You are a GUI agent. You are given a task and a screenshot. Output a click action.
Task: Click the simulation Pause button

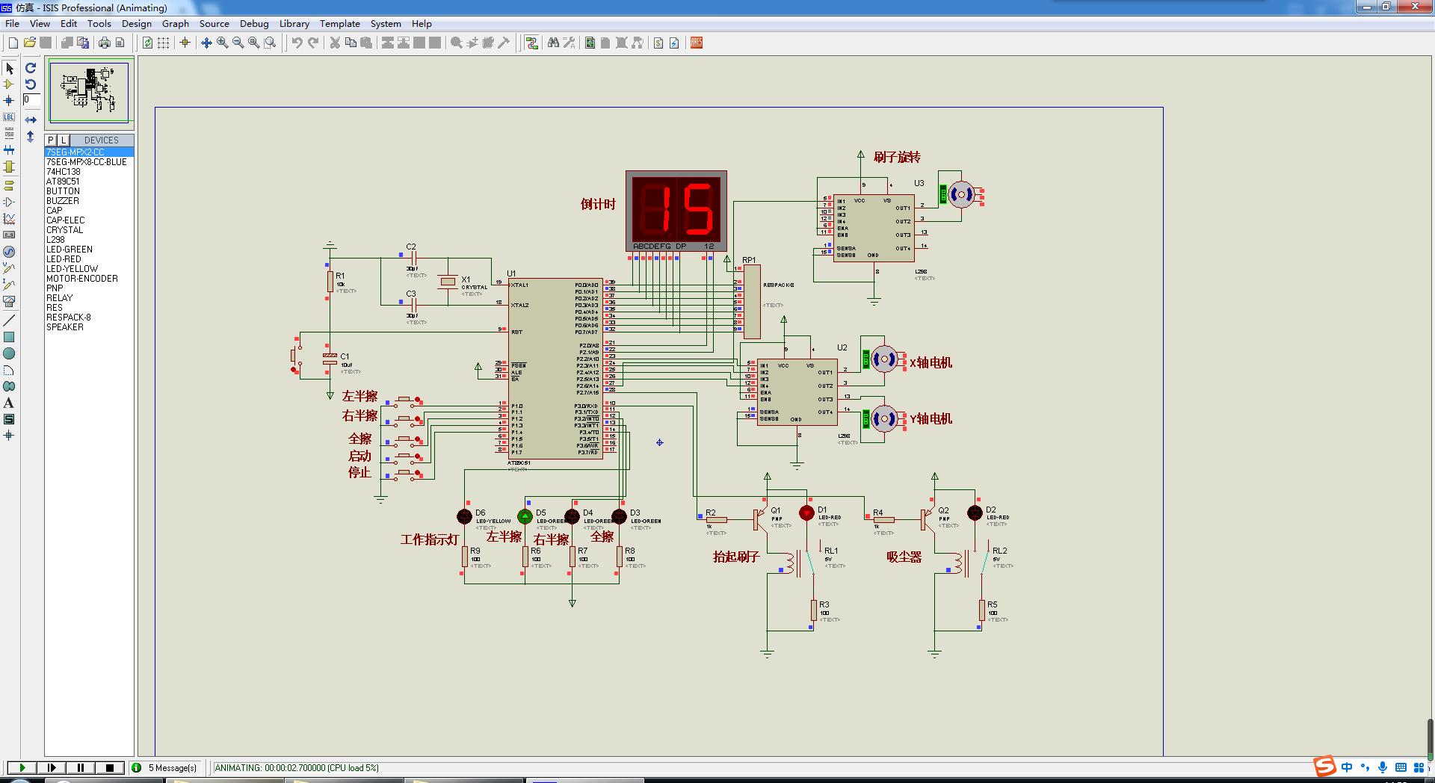pyautogui.click(x=81, y=767)
